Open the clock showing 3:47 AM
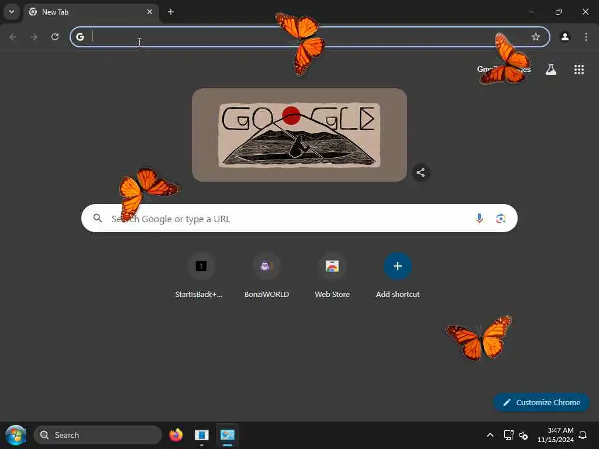Image resolution: width=599 pixels, height=449 pixels. tap(556, 435)
